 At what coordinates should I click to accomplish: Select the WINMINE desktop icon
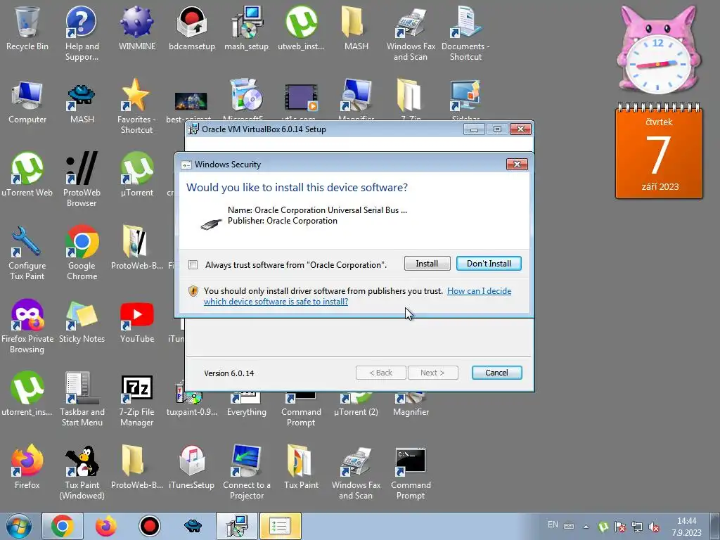[137, 28]
